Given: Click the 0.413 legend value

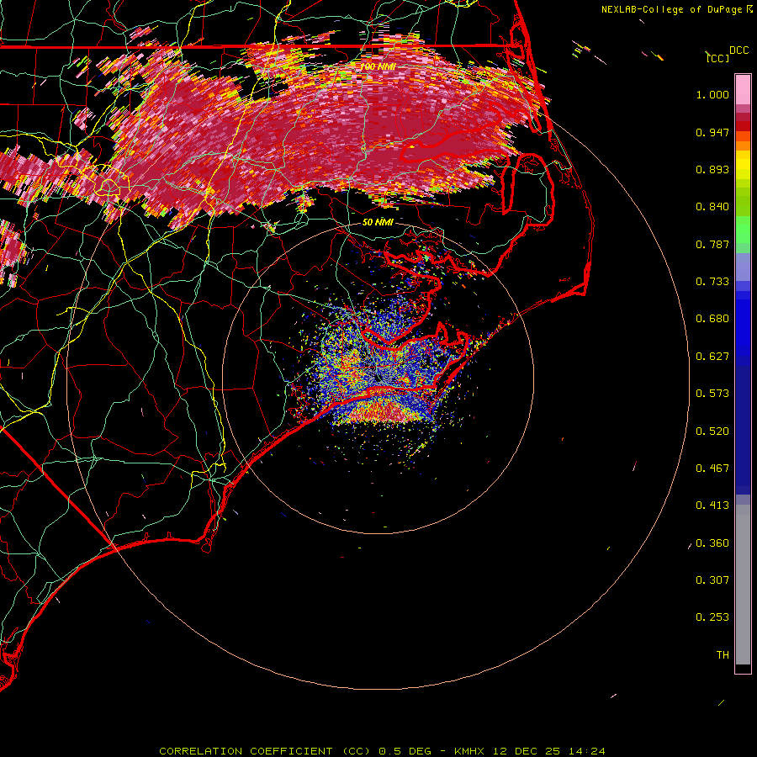Looking at the screenshot, I should point(712,506).
